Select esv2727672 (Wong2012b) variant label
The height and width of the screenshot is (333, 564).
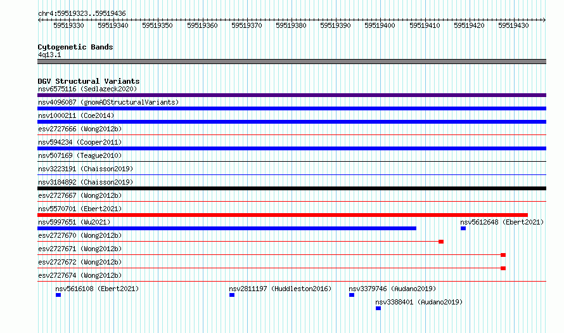[x=80, y=262]
